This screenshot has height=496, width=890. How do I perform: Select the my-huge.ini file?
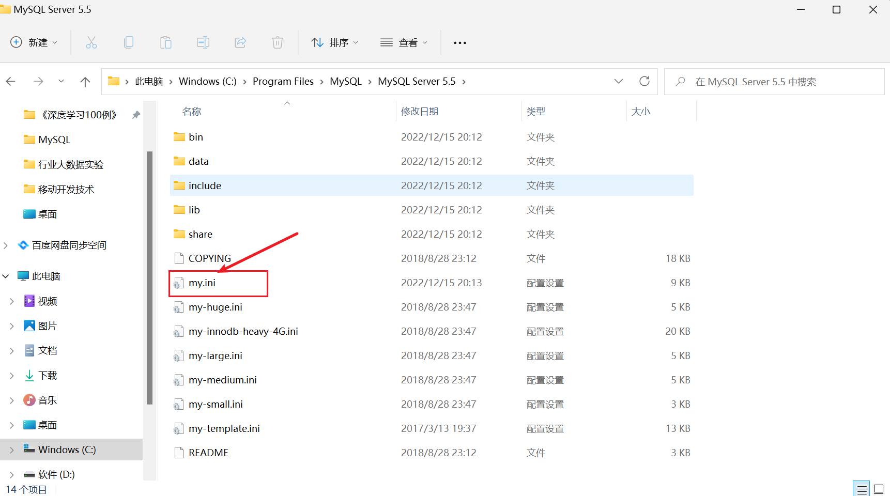pos(432,307)
